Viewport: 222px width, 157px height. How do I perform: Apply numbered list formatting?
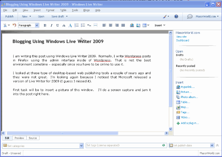pyautogui.click(x=77, y=25)
